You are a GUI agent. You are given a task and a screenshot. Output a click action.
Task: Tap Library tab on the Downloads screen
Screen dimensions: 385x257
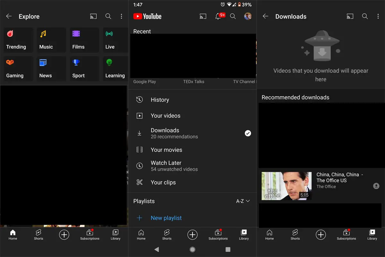pyautogui.click(x=372, y=235)
